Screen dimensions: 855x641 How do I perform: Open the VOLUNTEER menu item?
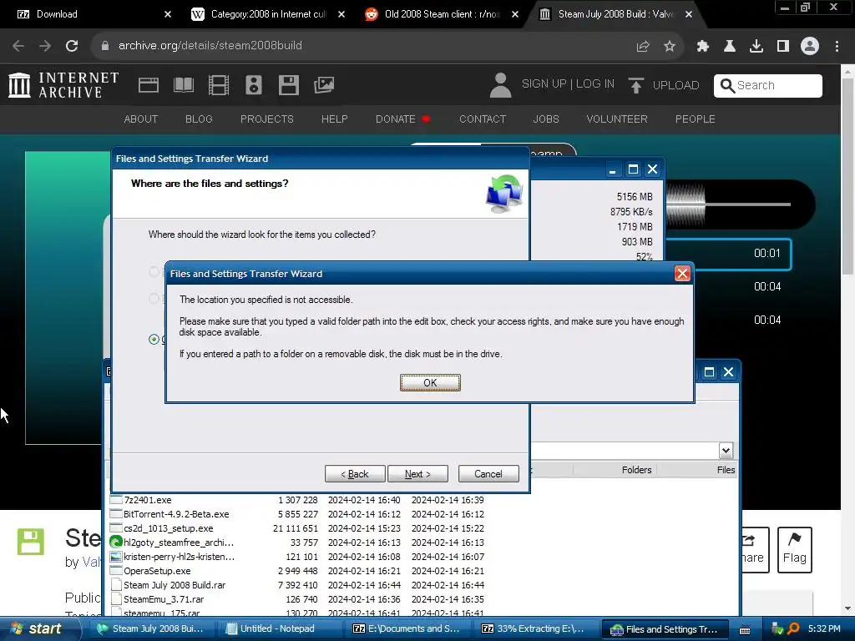pyautogui.click(x=617, y=119)
